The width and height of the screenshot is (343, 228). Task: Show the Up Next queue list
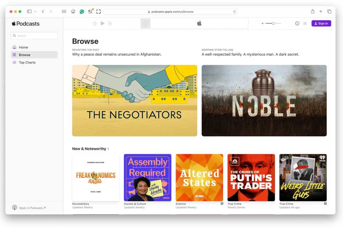point(305,23)
